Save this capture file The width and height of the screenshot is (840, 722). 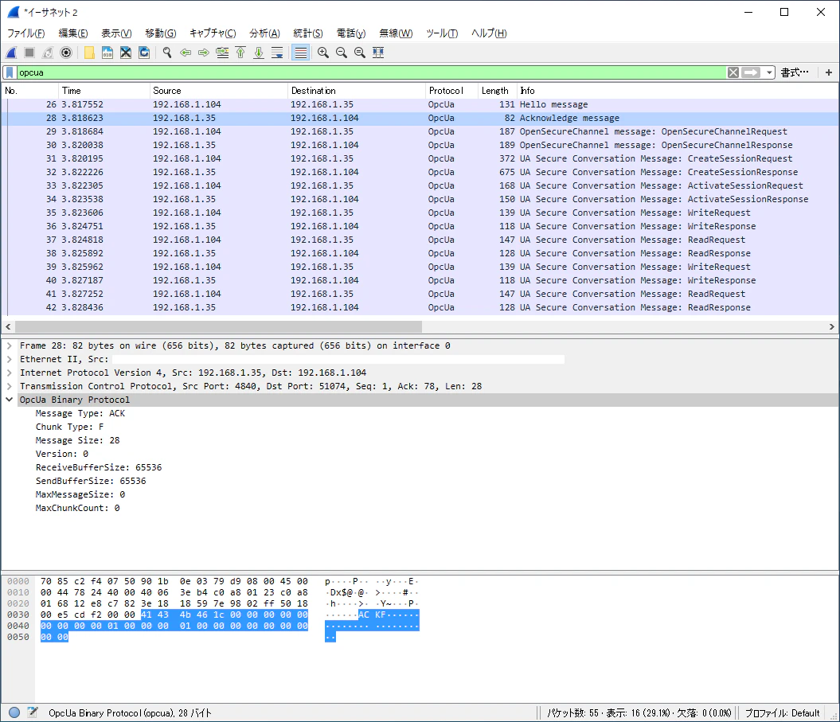click(x=107, y=53)
